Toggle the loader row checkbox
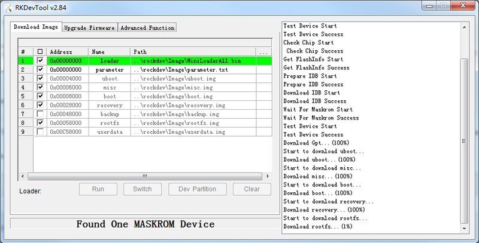Screen dimensions: 479x243 coord(40,60)
